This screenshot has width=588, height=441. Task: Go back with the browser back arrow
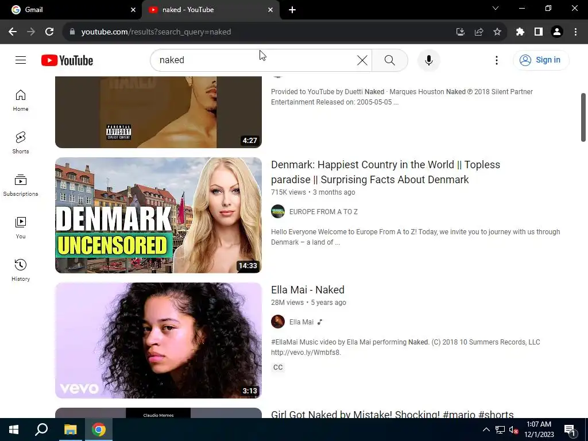pos(13,32)
